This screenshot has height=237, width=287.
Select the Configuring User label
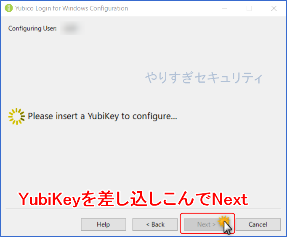(32, 29)
